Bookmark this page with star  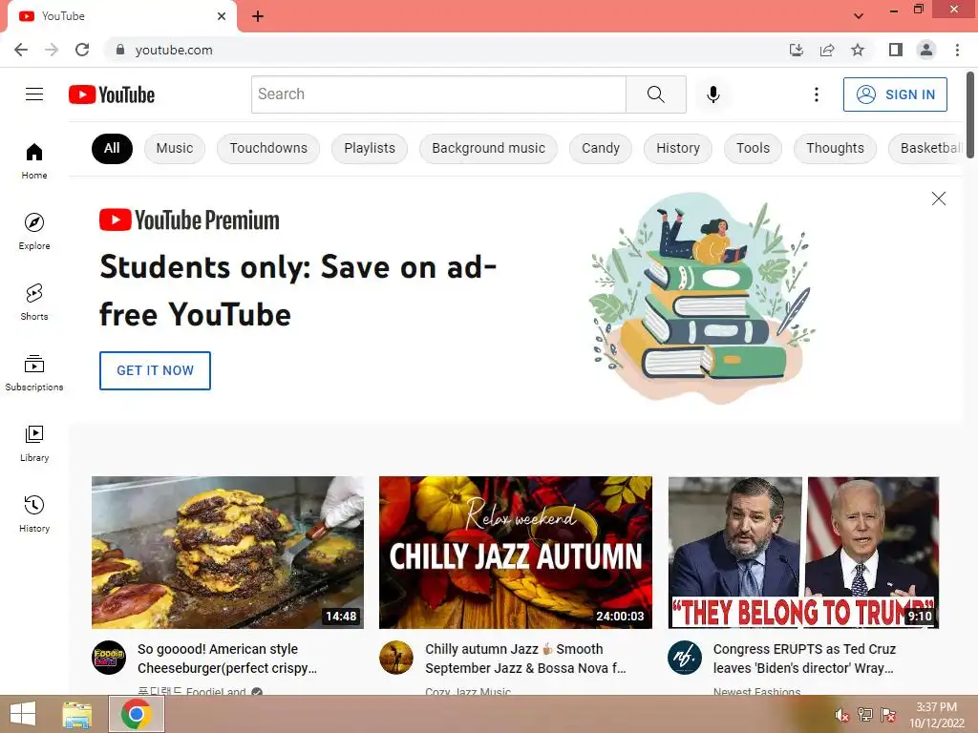(x=858, y=50)
